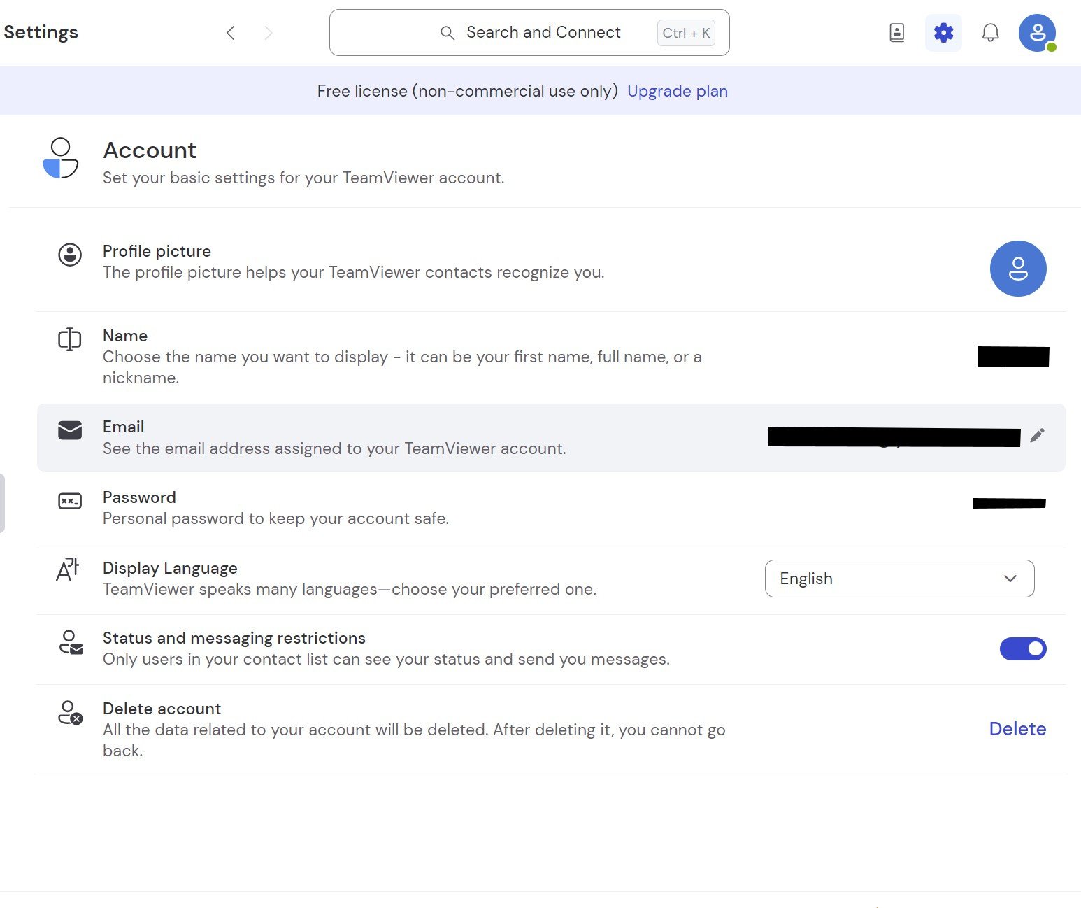Click the redacted email address value
1081x908 pixels.
894,437
